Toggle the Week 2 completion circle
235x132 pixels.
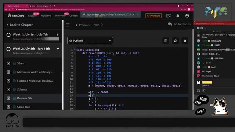click(8, 49)
